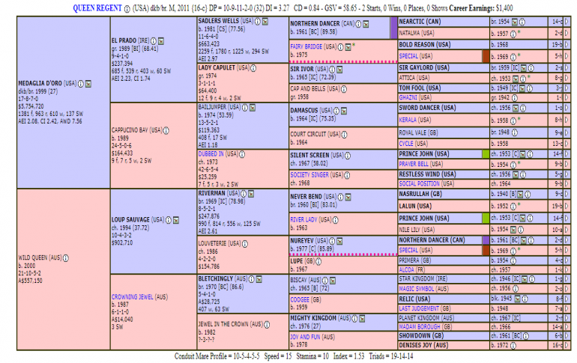
Task: Open the report icon beside Mighty Kingdom
Action: click(x=362, y=319)
